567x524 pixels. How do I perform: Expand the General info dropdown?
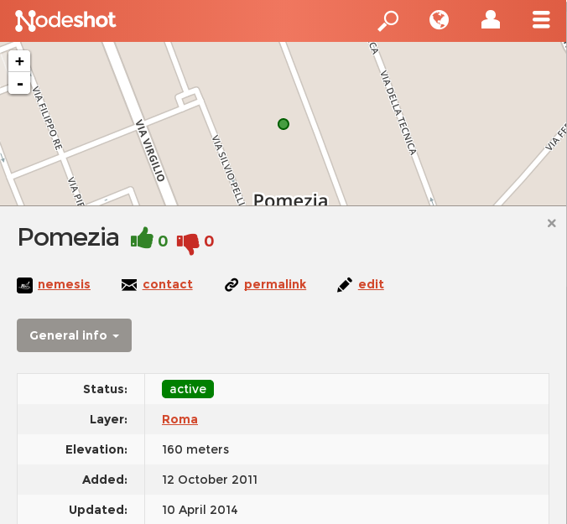(74, 335)
